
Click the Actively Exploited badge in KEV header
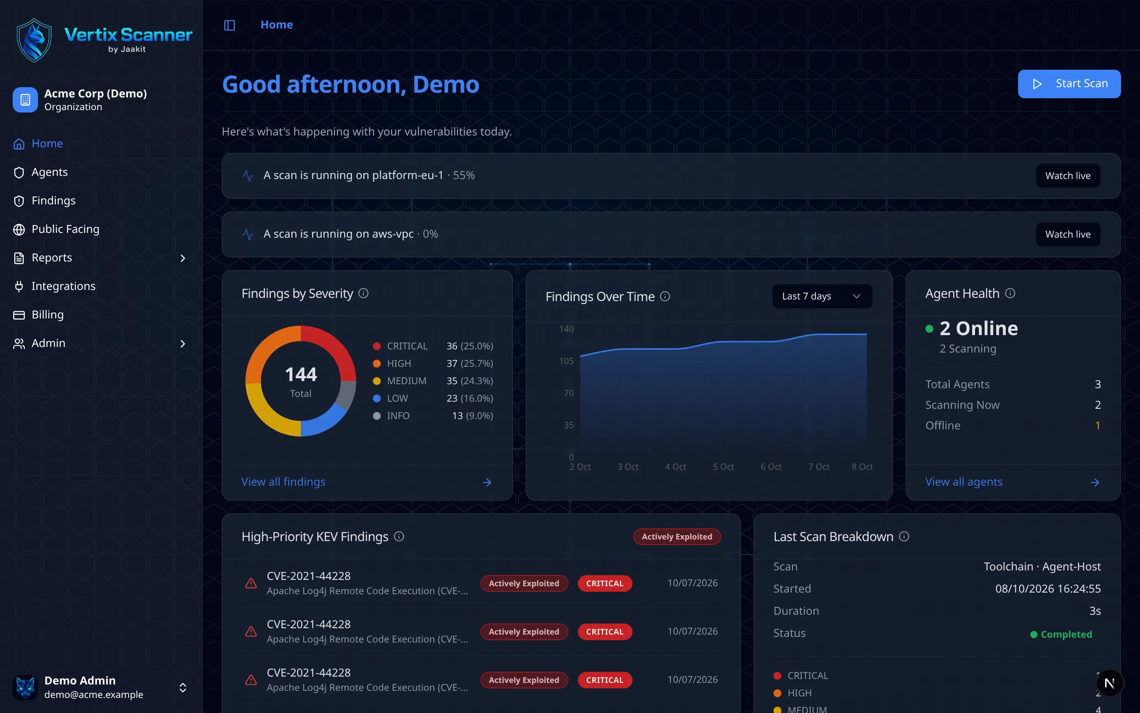pyautogui.click(x=677, y=537)
